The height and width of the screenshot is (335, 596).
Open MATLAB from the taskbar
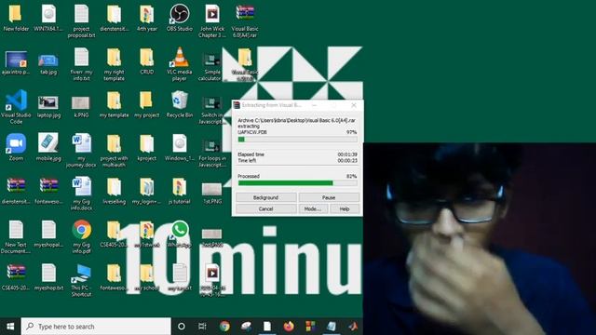pos(353,327)
